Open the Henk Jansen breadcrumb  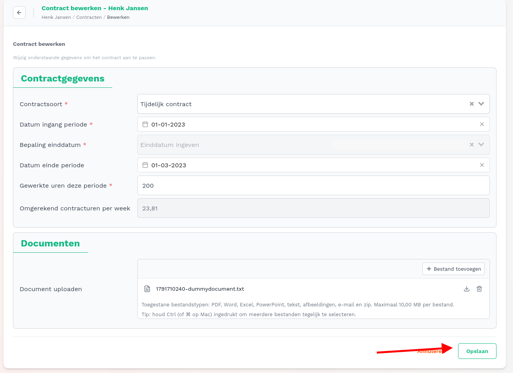(x=56, y=17)
